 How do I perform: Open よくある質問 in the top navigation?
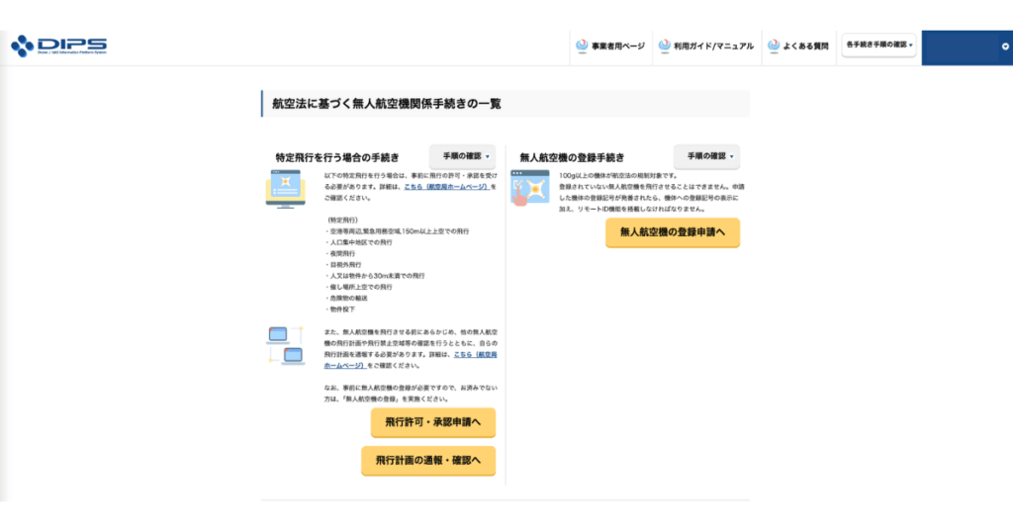(805, 45)
